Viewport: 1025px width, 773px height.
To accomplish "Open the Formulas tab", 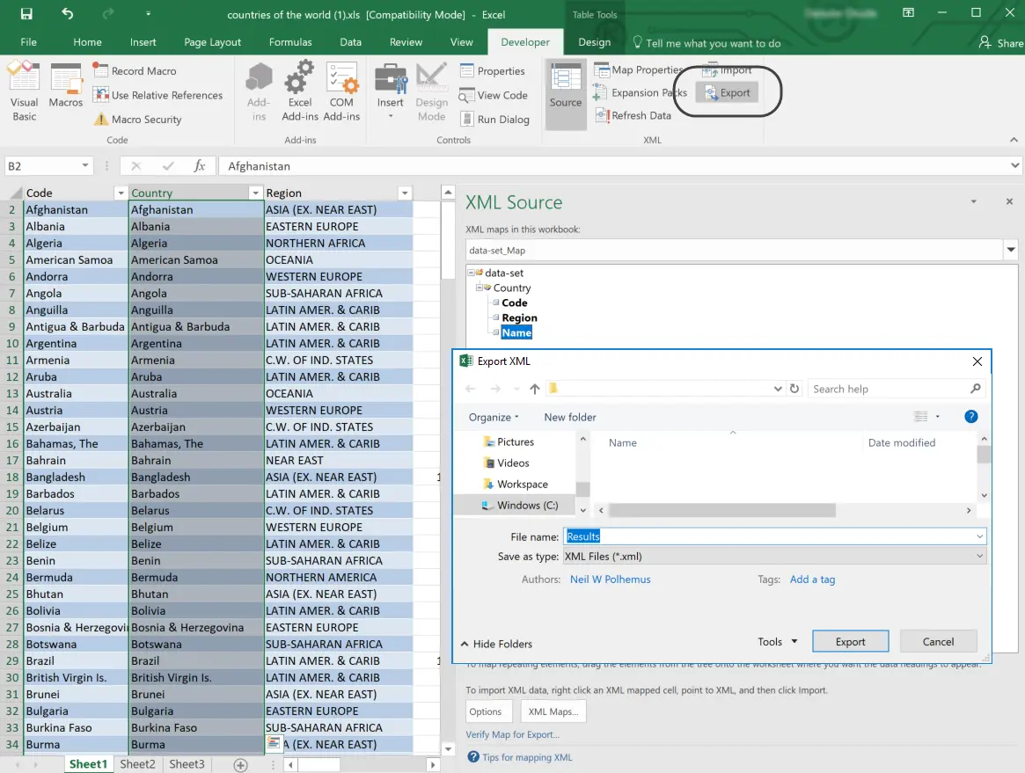I will (x=290, y=42).
